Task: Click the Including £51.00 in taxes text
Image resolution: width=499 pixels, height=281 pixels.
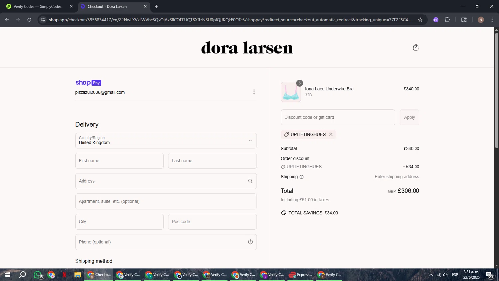Action: pyautogui.click(x=305, y=200)
